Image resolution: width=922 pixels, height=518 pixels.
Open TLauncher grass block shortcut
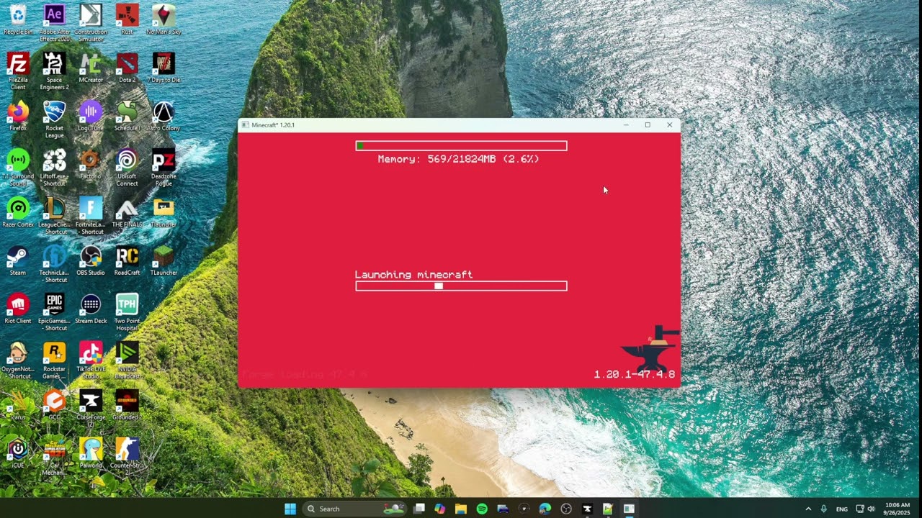(x=164, y=260)
